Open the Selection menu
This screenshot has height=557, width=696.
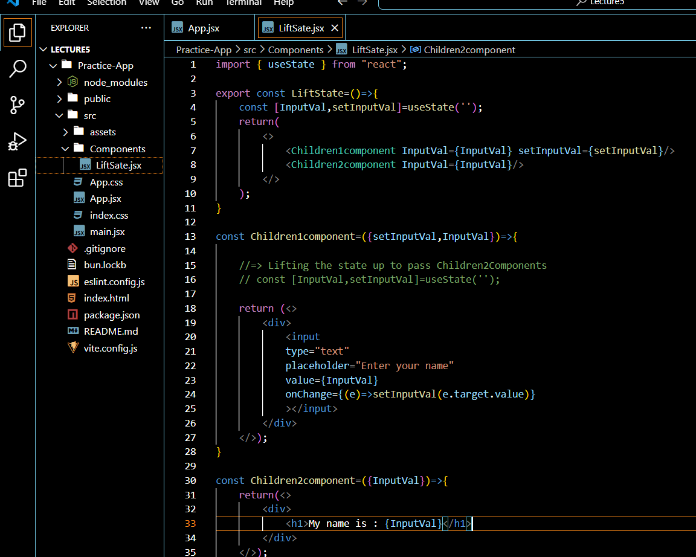[x=106, y=2]
